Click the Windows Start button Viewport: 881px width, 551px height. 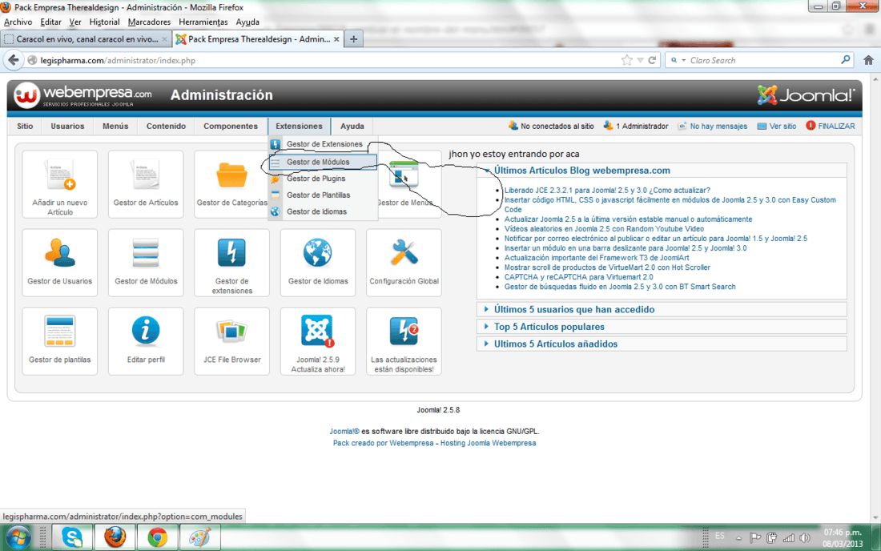click(19, 538)
